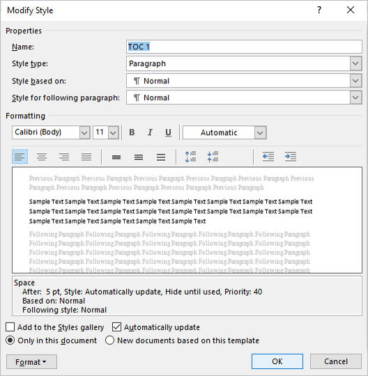Open Style based on dropdown arrow
This screenshot has width=368, height=376.
point(355,81)
